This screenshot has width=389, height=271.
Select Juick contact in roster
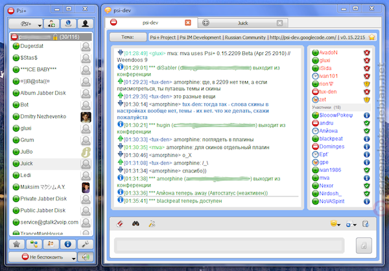(51, 163)
